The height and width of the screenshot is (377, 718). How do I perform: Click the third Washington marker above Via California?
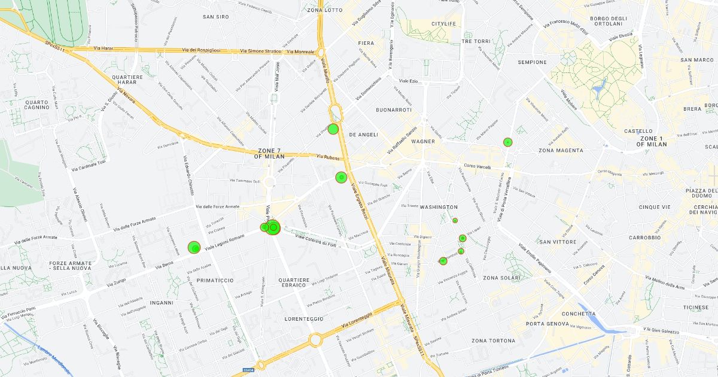pyautogui.click(x=461, y=251)
